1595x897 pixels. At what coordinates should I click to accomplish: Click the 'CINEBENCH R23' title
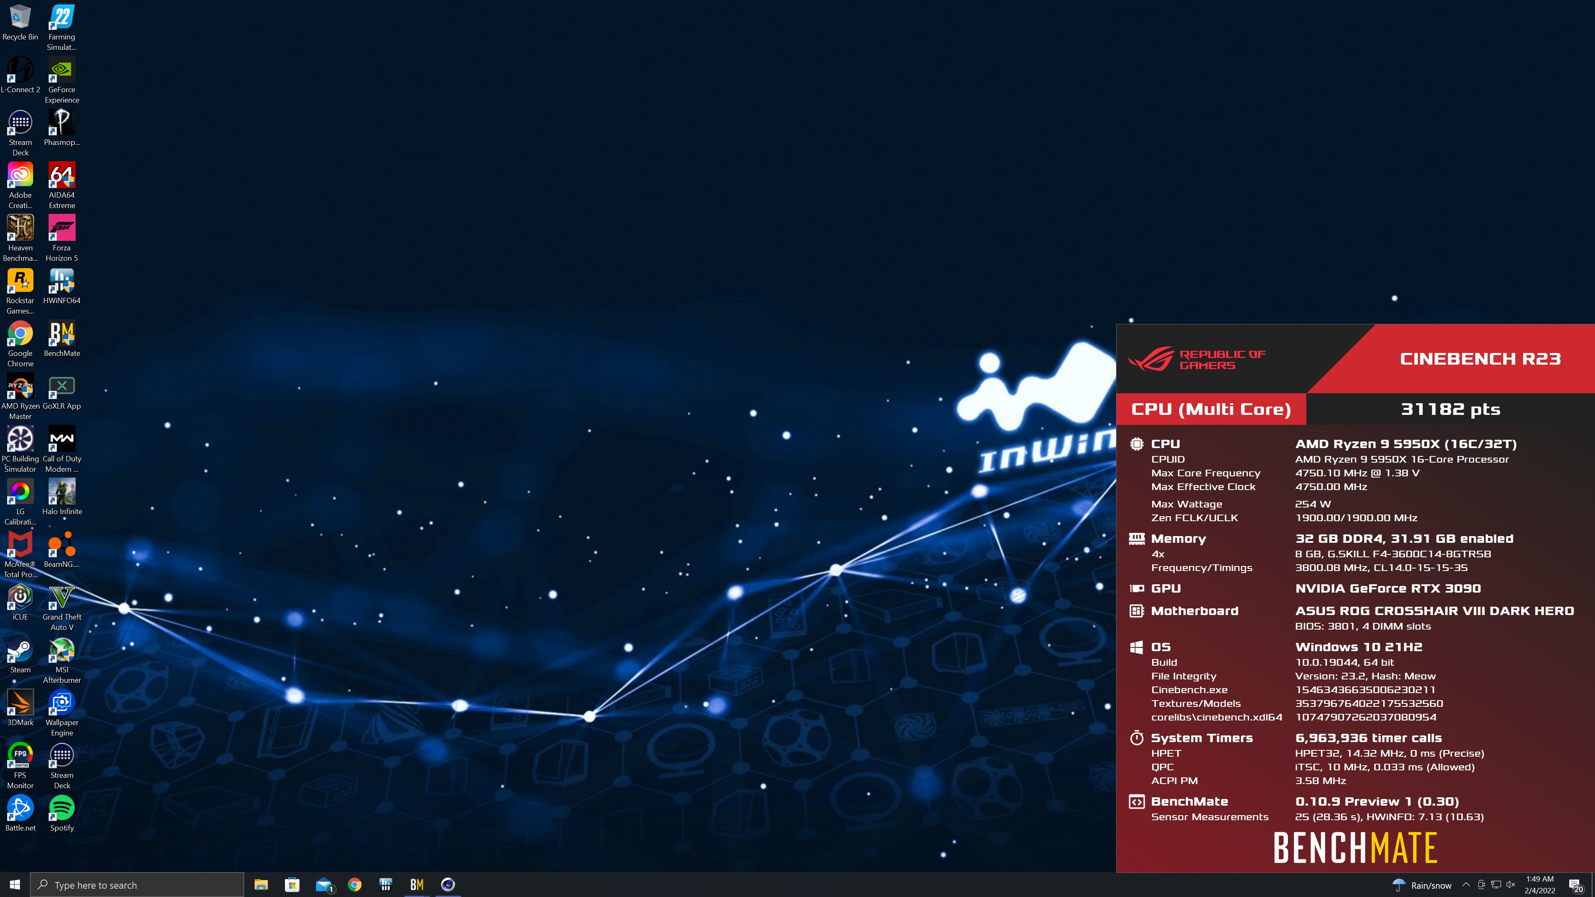coord(1480,359)
